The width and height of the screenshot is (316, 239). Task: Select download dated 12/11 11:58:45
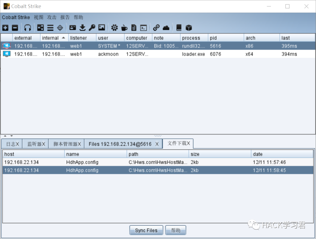tap(158, 170)
